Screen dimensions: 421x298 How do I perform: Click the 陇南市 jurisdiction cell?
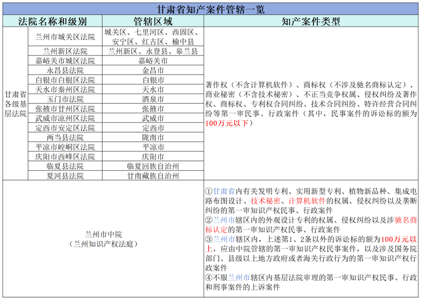(x=153, y=137)
